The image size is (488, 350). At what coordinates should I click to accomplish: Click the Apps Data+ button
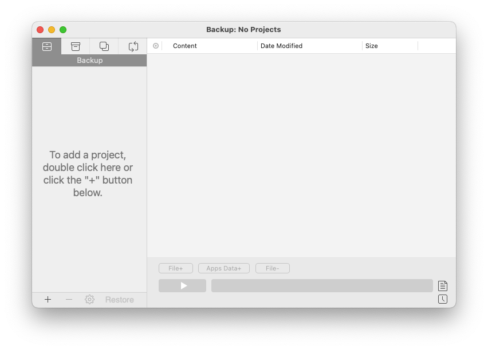[224, 268]
